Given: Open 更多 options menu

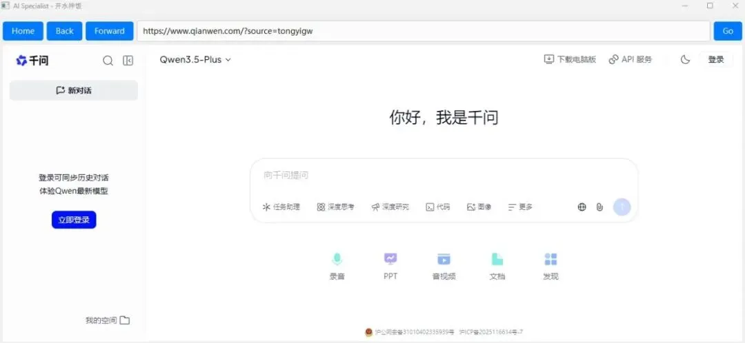Looking at the screenshot, I should point(520,207).
